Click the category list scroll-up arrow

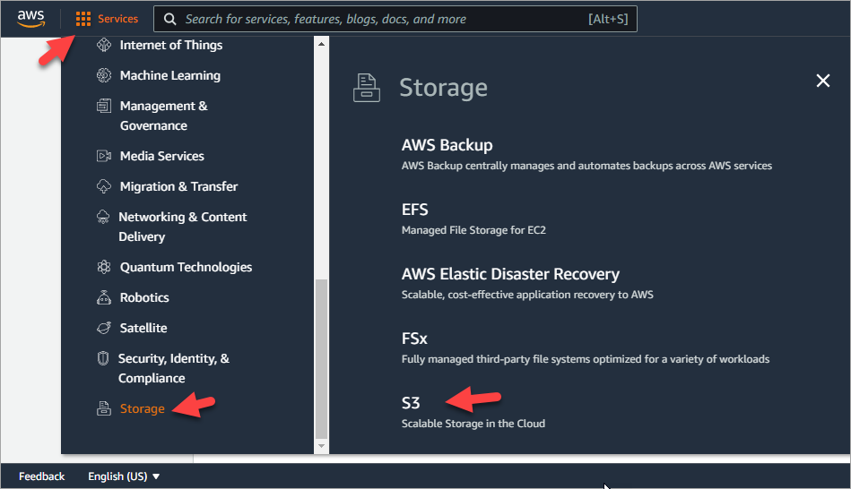pyautogui.click(x=321, y=44)
